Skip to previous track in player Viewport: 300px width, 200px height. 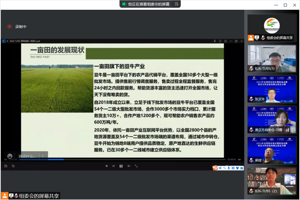click(113, 166)
